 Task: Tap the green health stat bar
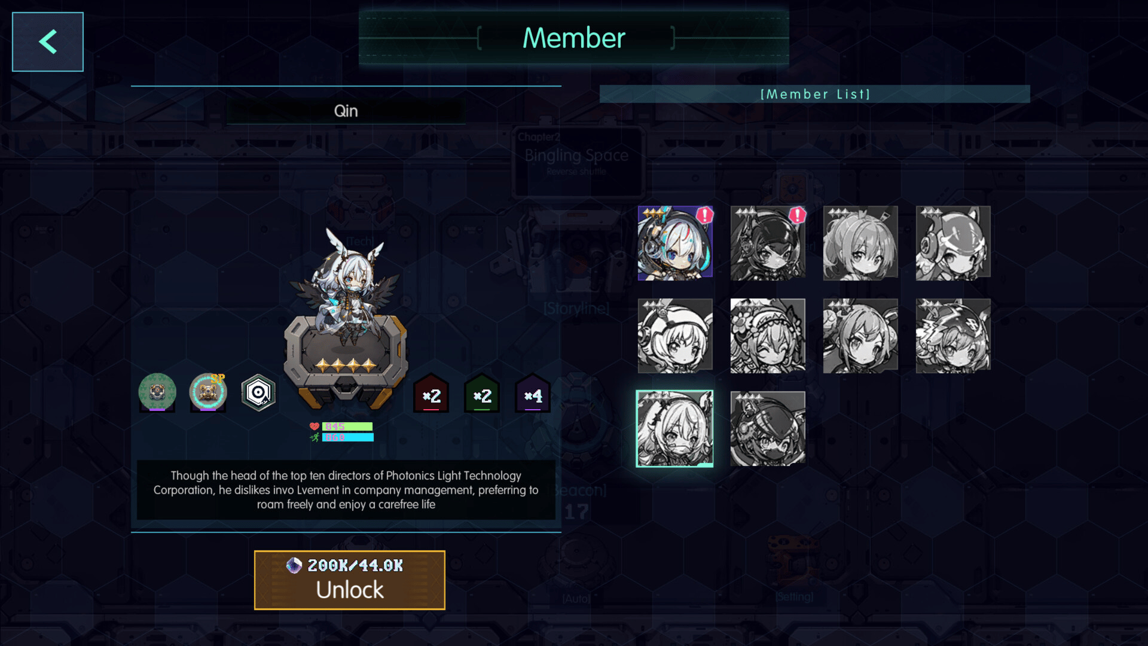click(x=347, y=426)
